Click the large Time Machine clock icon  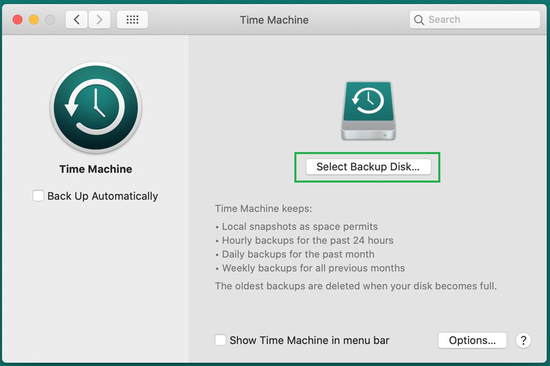[96, 108]
